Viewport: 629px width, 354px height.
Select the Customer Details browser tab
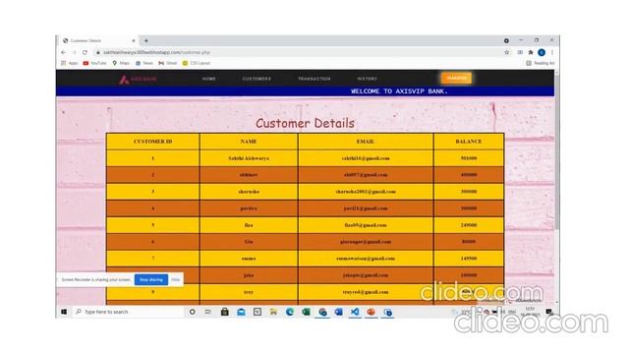point(99,40)
